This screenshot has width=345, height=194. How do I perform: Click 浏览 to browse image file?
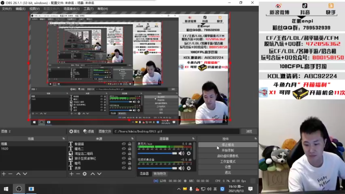[x=249, y=131]
